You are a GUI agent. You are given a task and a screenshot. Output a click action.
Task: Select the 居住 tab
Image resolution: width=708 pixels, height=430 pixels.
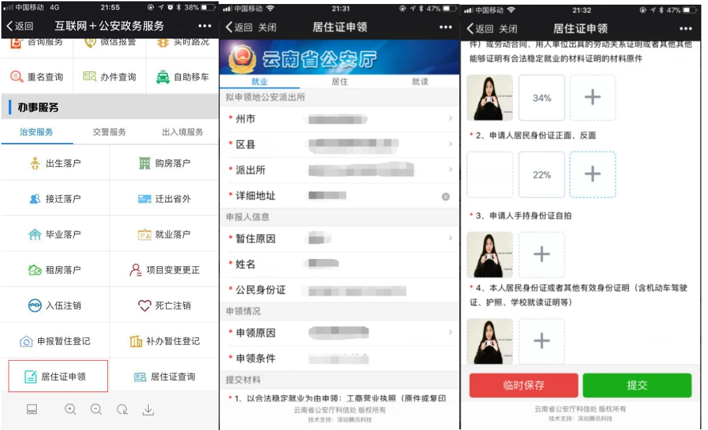tap(339, 82)
